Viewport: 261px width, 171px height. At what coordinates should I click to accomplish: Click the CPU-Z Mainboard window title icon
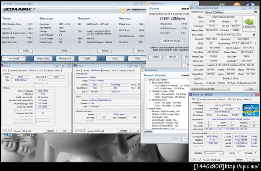pos(75,66)
